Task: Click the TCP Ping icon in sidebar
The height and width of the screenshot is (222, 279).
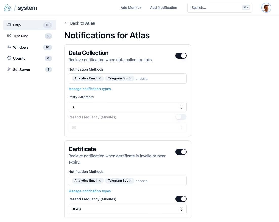Action: [9, 36]
